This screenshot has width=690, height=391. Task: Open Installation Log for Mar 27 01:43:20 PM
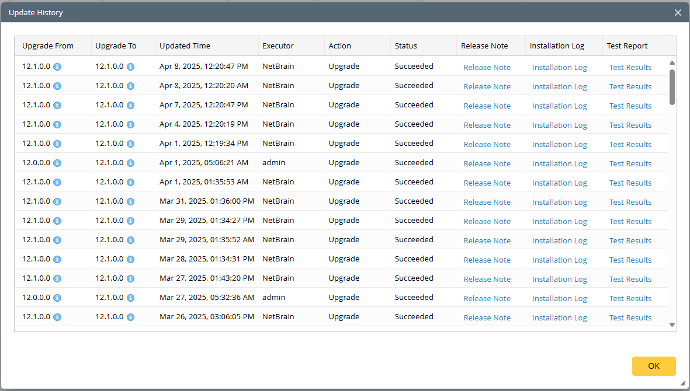pyautogui.click(x=559, y=279)
